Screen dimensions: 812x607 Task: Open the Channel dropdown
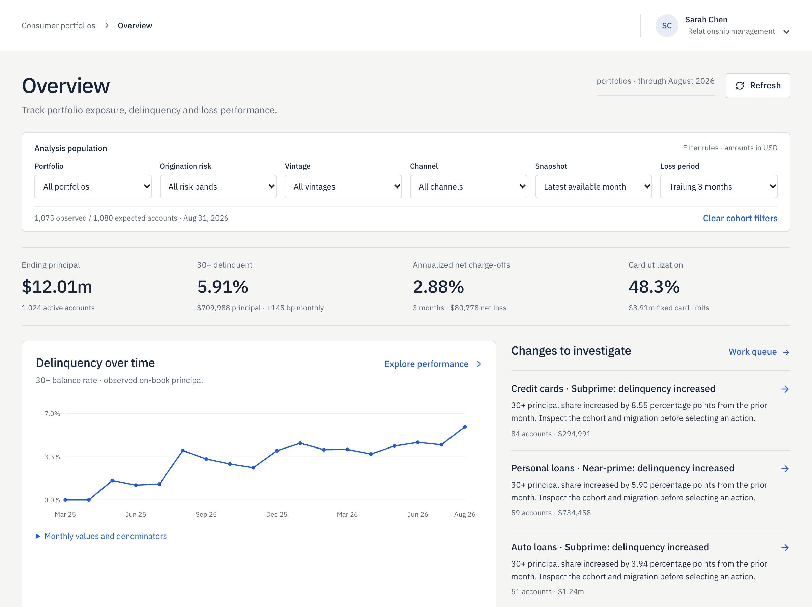click(x=468, y=186)
